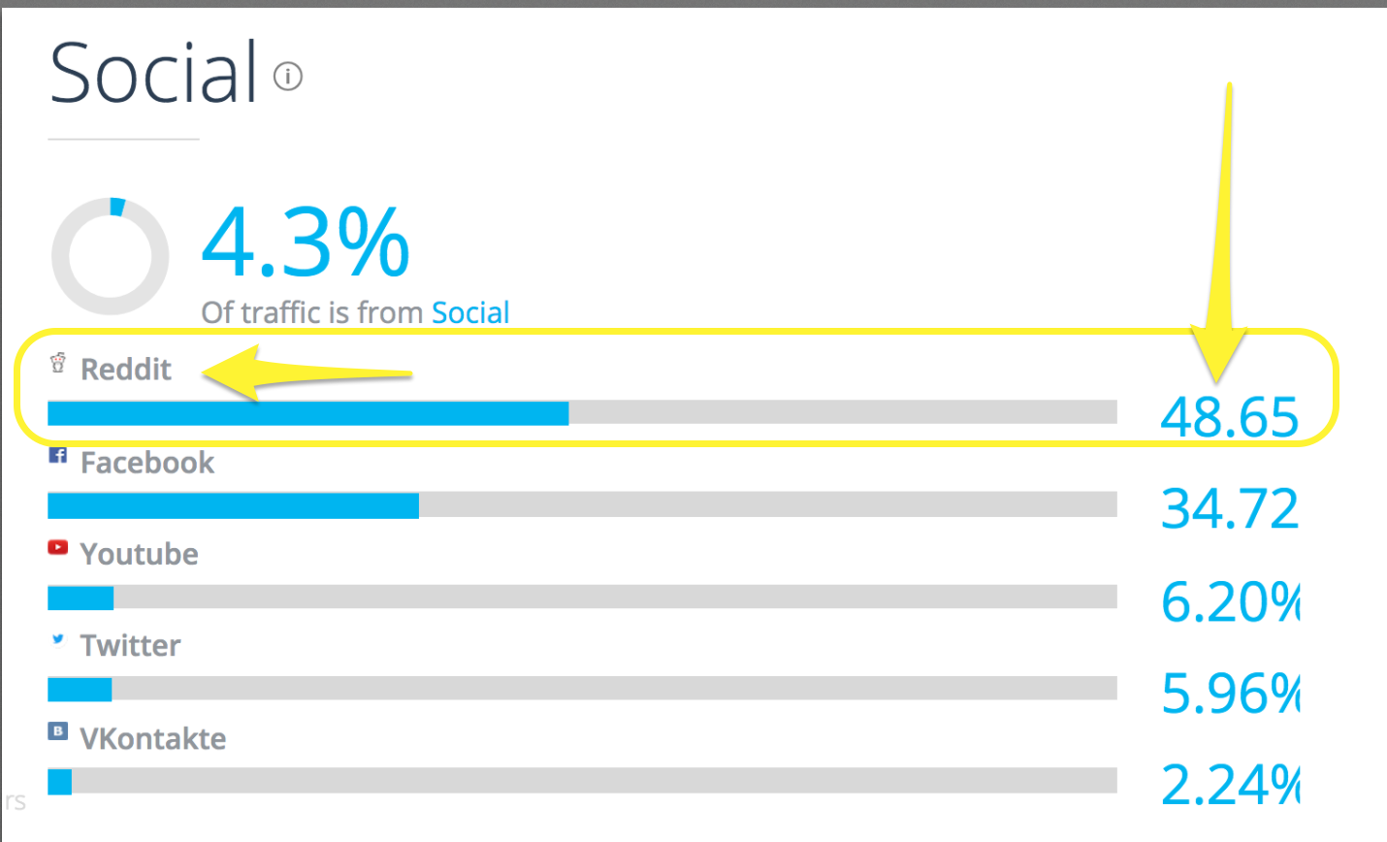The image size is (1387, 842).
Task: Click the 48.65 Reddit percentage value
Action: click(1229, 417)
